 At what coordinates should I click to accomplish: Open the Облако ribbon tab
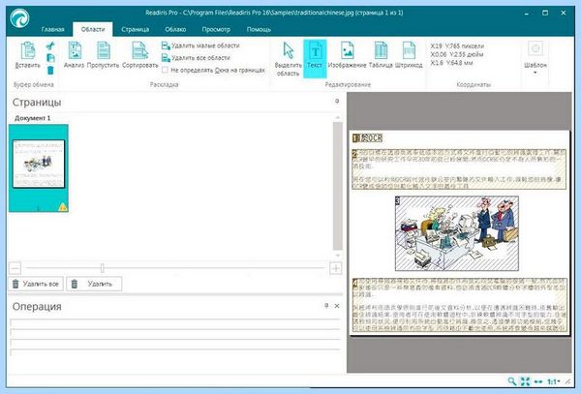[x=175, y=29]
